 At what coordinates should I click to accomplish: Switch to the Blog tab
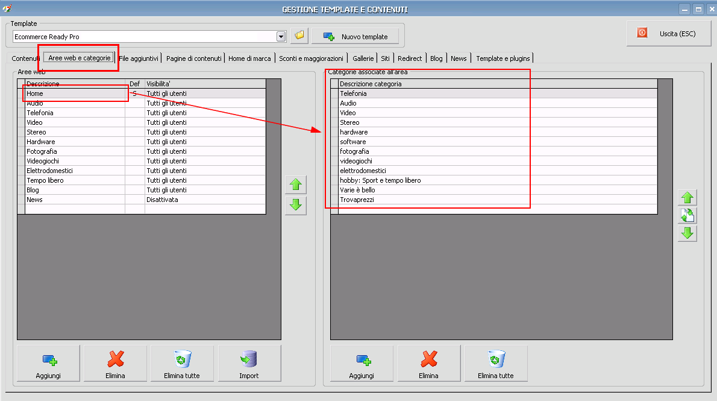click(x=436, y=58)
